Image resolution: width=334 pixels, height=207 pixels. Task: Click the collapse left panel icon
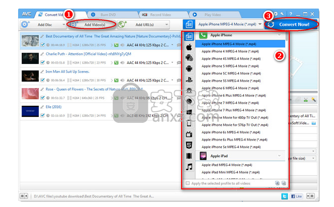pos(24,196)
